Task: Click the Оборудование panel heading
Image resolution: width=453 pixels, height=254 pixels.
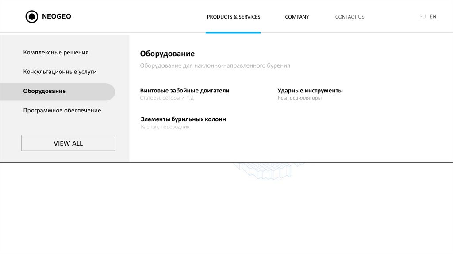Action: (x=167, y=54)
